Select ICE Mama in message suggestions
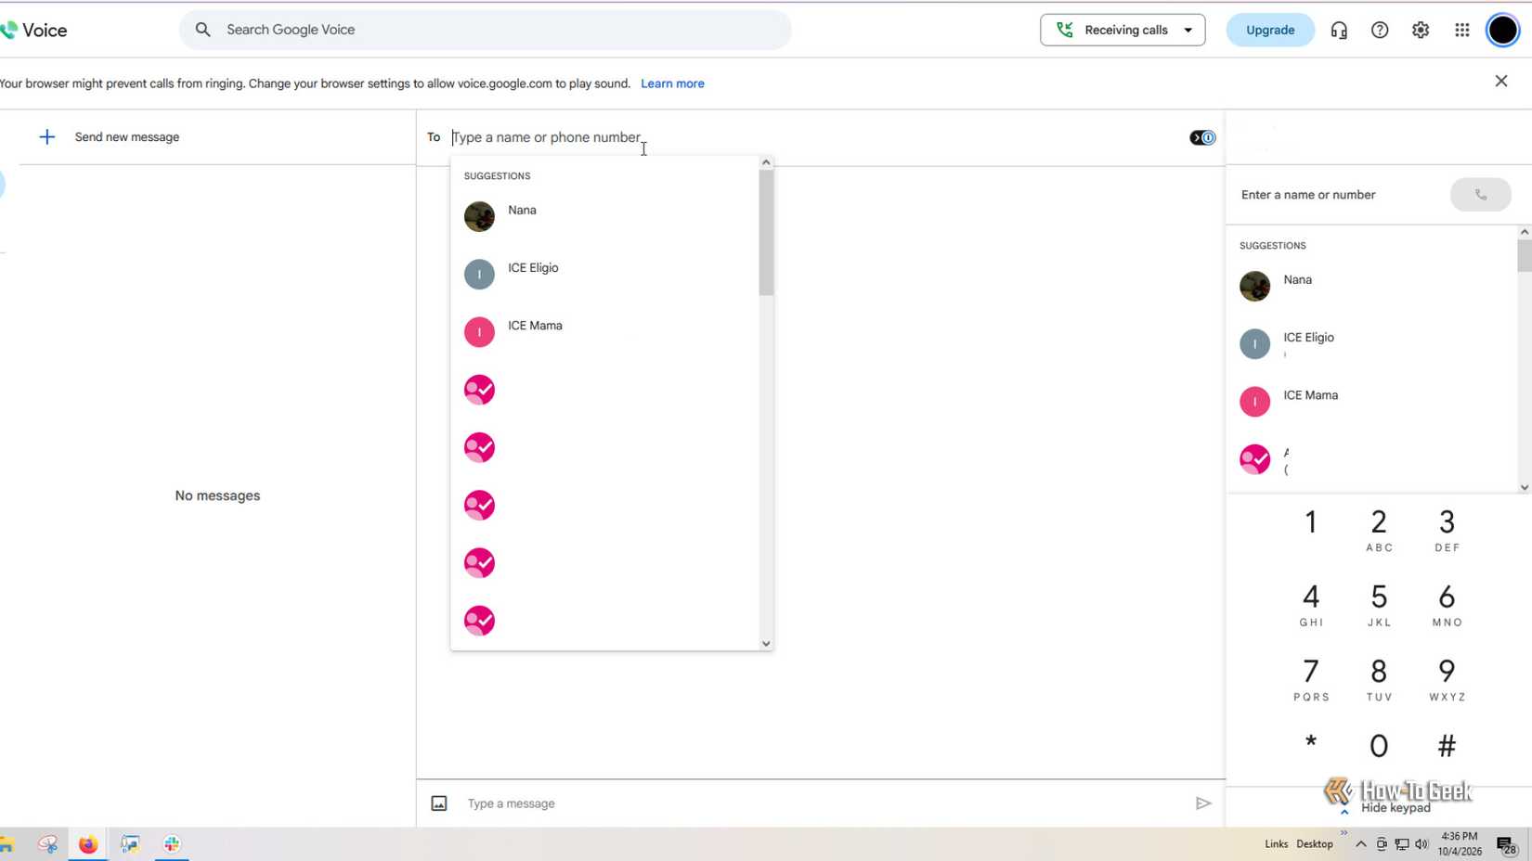 click(x=605, y=331)
